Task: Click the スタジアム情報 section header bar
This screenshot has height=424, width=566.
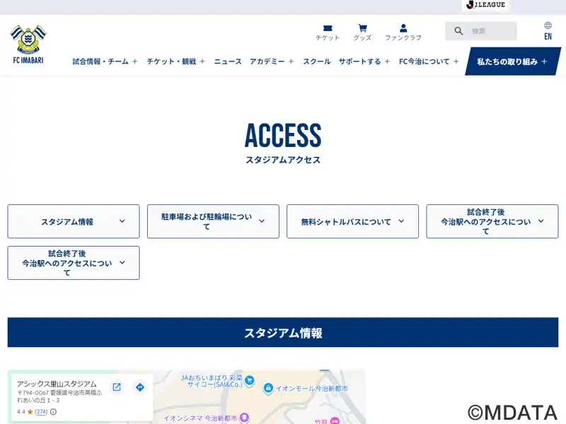Action: click(x=283, y=332)
